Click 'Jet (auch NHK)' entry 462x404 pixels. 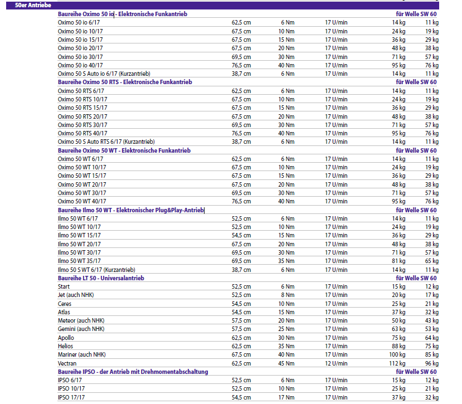[x=76, y=295]
